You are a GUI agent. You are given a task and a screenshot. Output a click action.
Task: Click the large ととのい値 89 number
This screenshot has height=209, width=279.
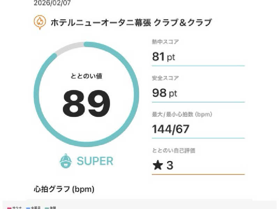[86, 104]
